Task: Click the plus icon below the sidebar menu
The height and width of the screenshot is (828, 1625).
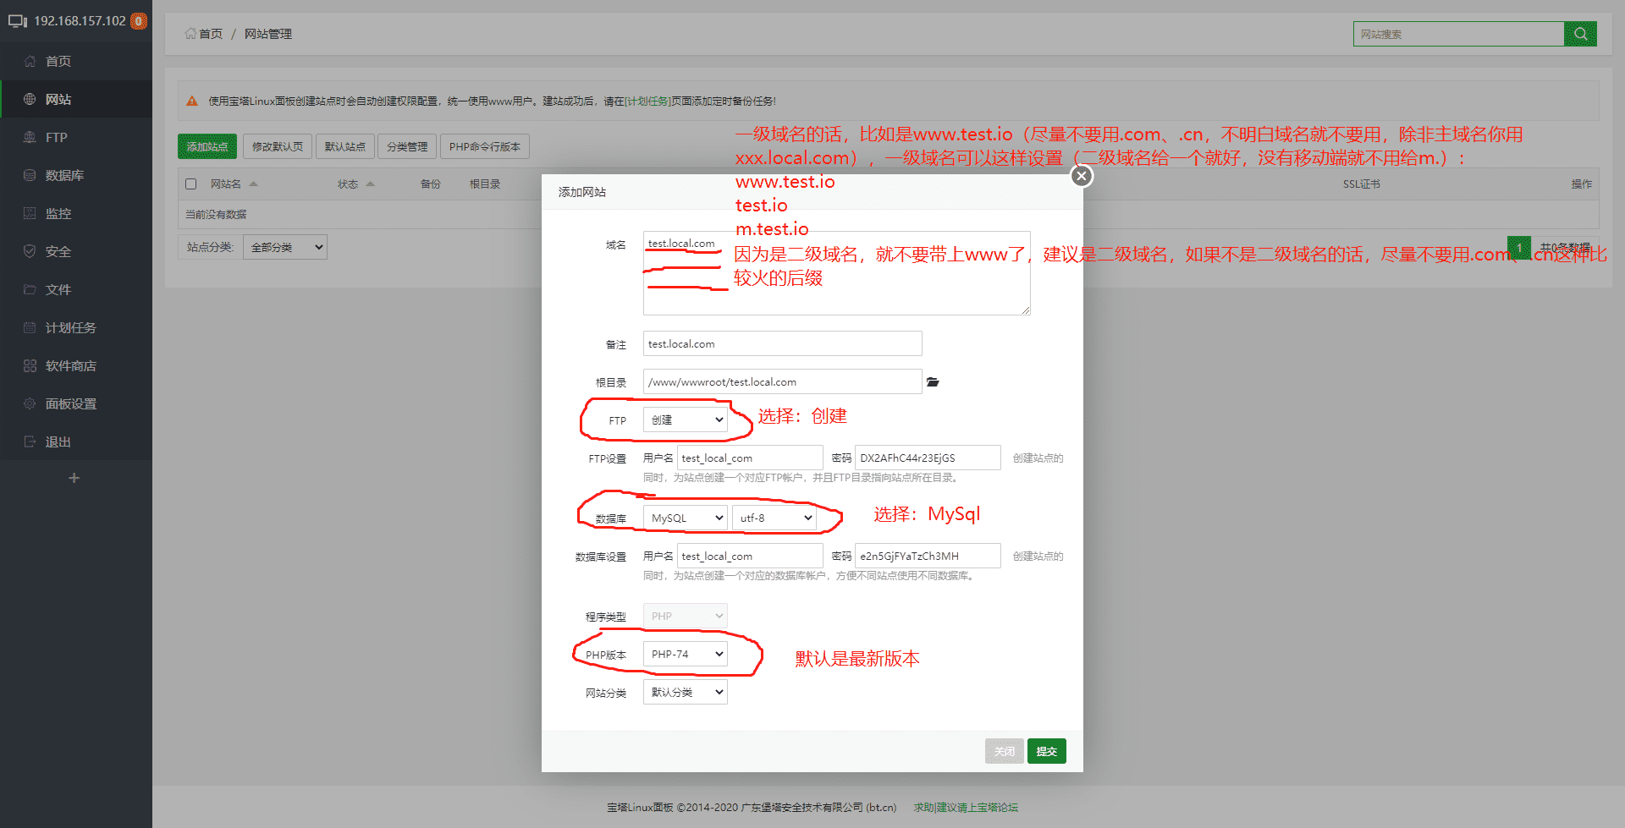Action: (74, 478)
